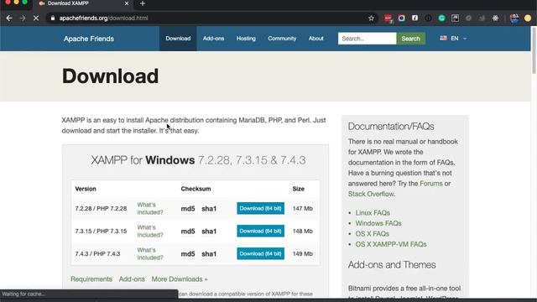
Task: Open the white slash 'f' extension icon
Action: pyautogui.click(x=414, y=18)
